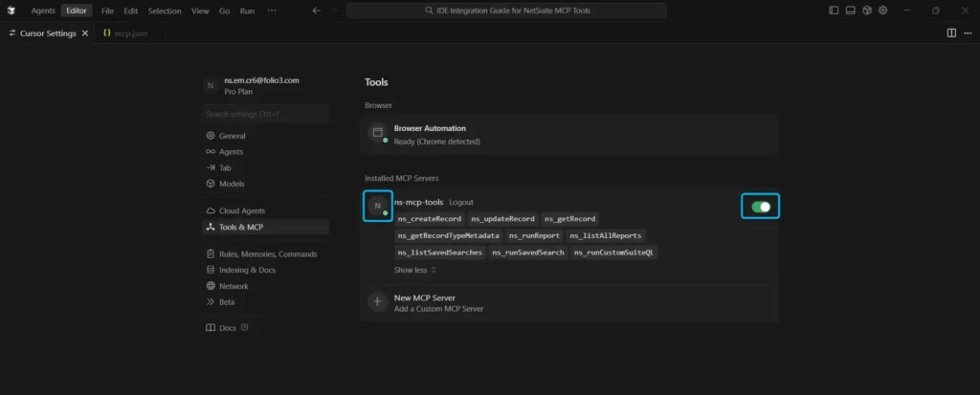The image size is (980, 395).
Task: Disable the ns-mcp-tools server toggle
Action: coord(761,206)
